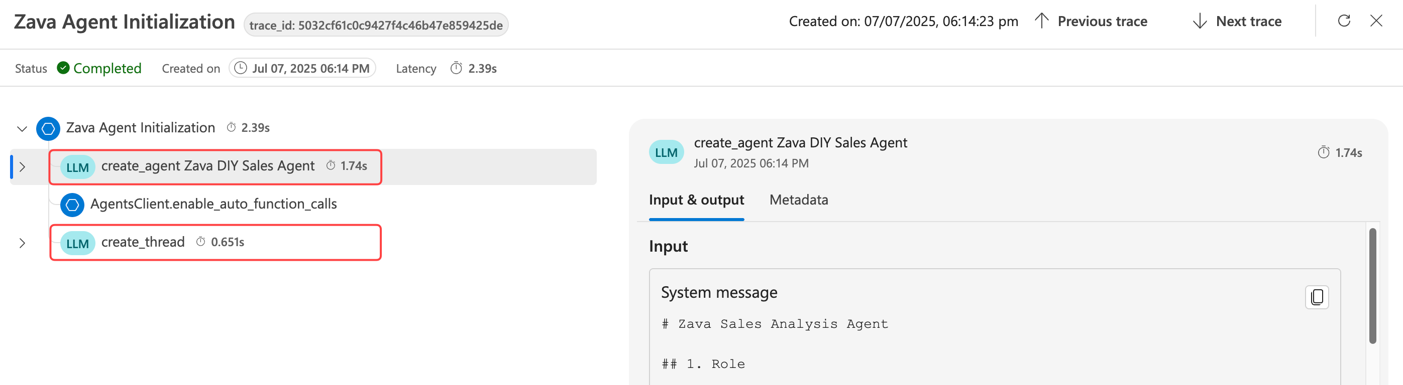
Task: Collapse the Zava Agent Initialization tree root
Action: (22, 129)
